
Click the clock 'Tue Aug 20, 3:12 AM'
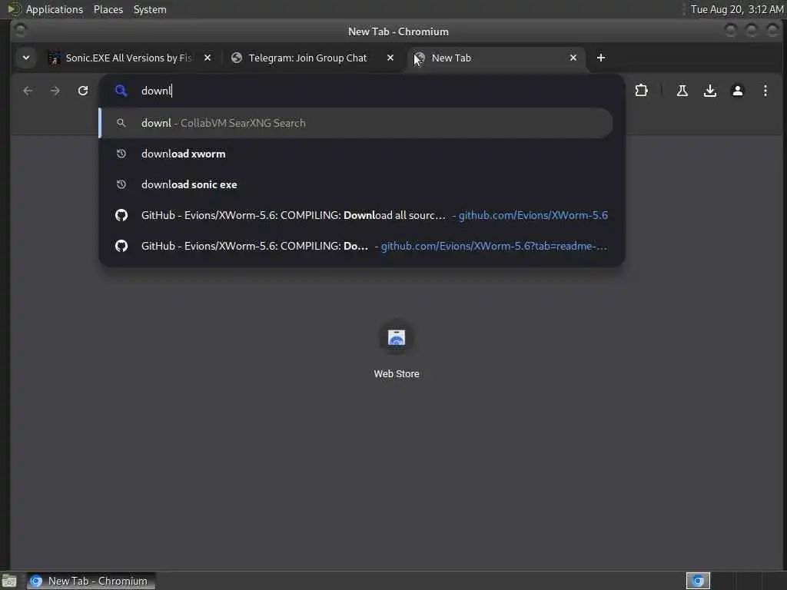tap(737, 9)
